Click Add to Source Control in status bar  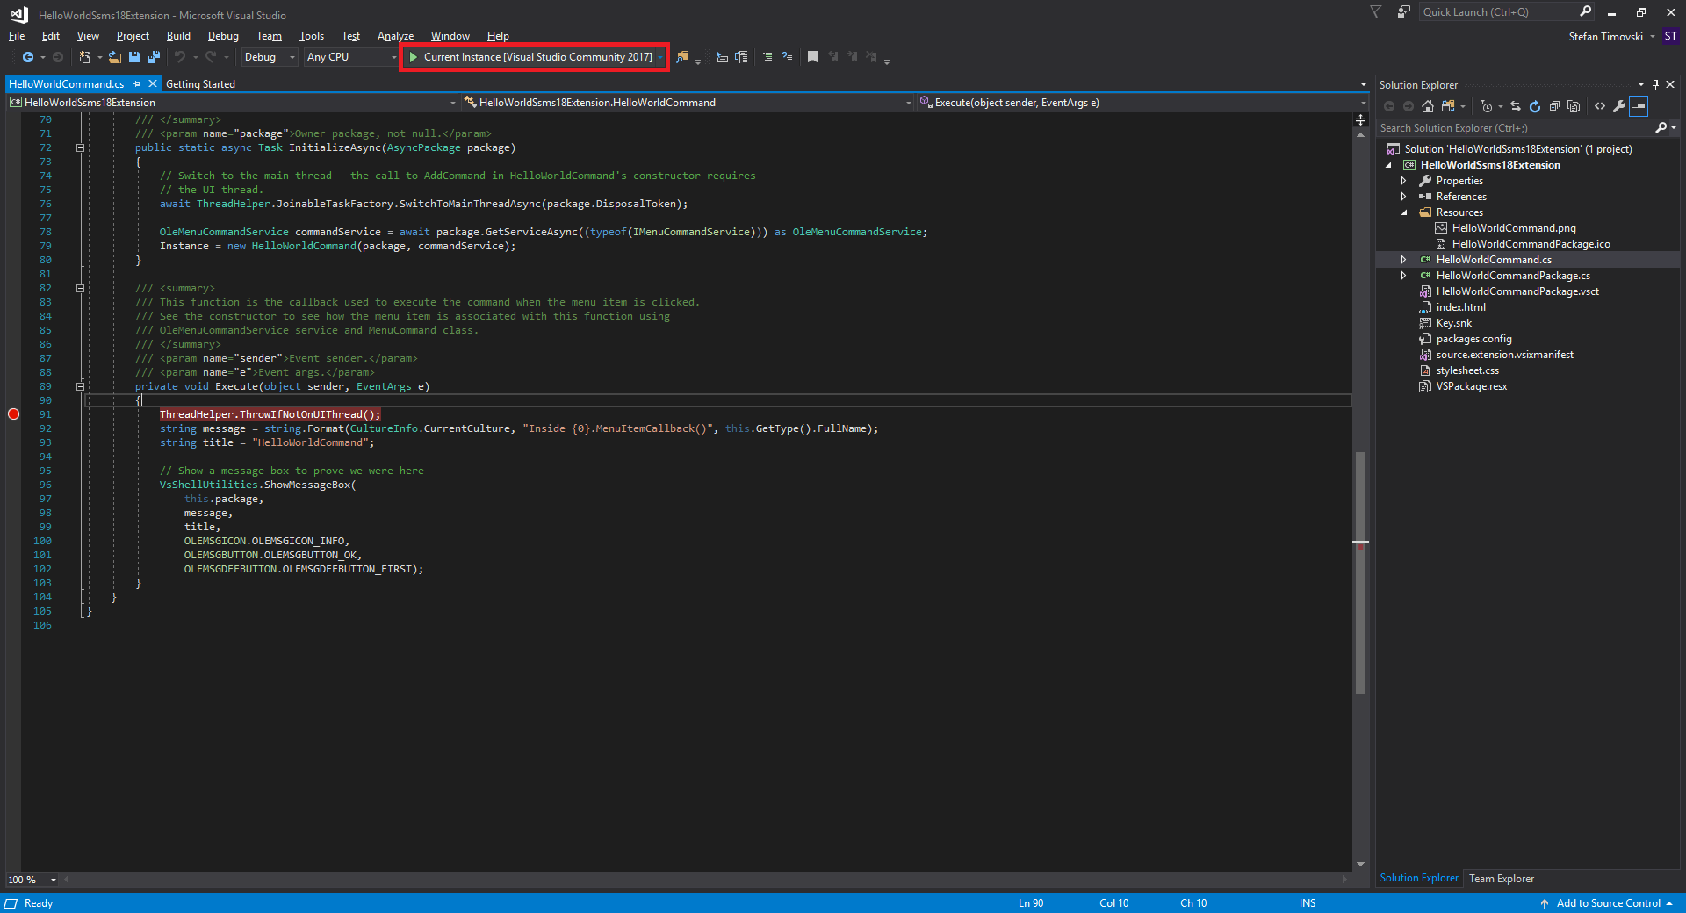(x=1608, y=903)
